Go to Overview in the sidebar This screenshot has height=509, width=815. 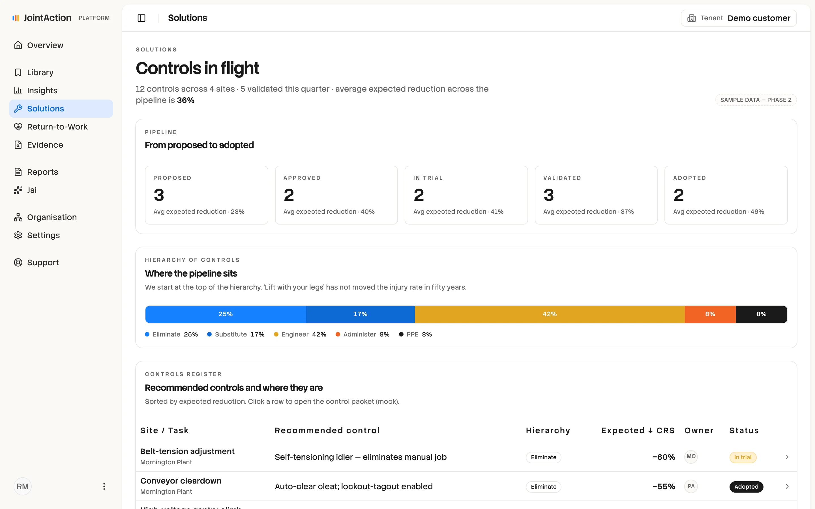click(61, 45)
